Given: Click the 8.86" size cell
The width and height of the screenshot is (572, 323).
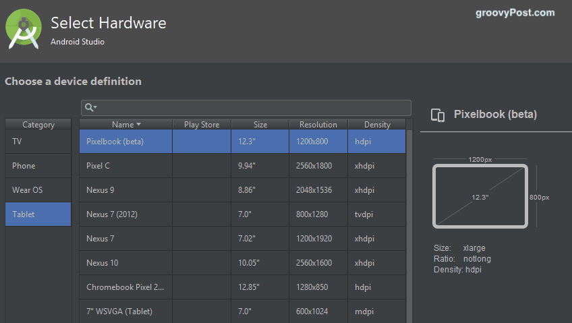Looking at the screenshot, I should [x=260, y=190].
